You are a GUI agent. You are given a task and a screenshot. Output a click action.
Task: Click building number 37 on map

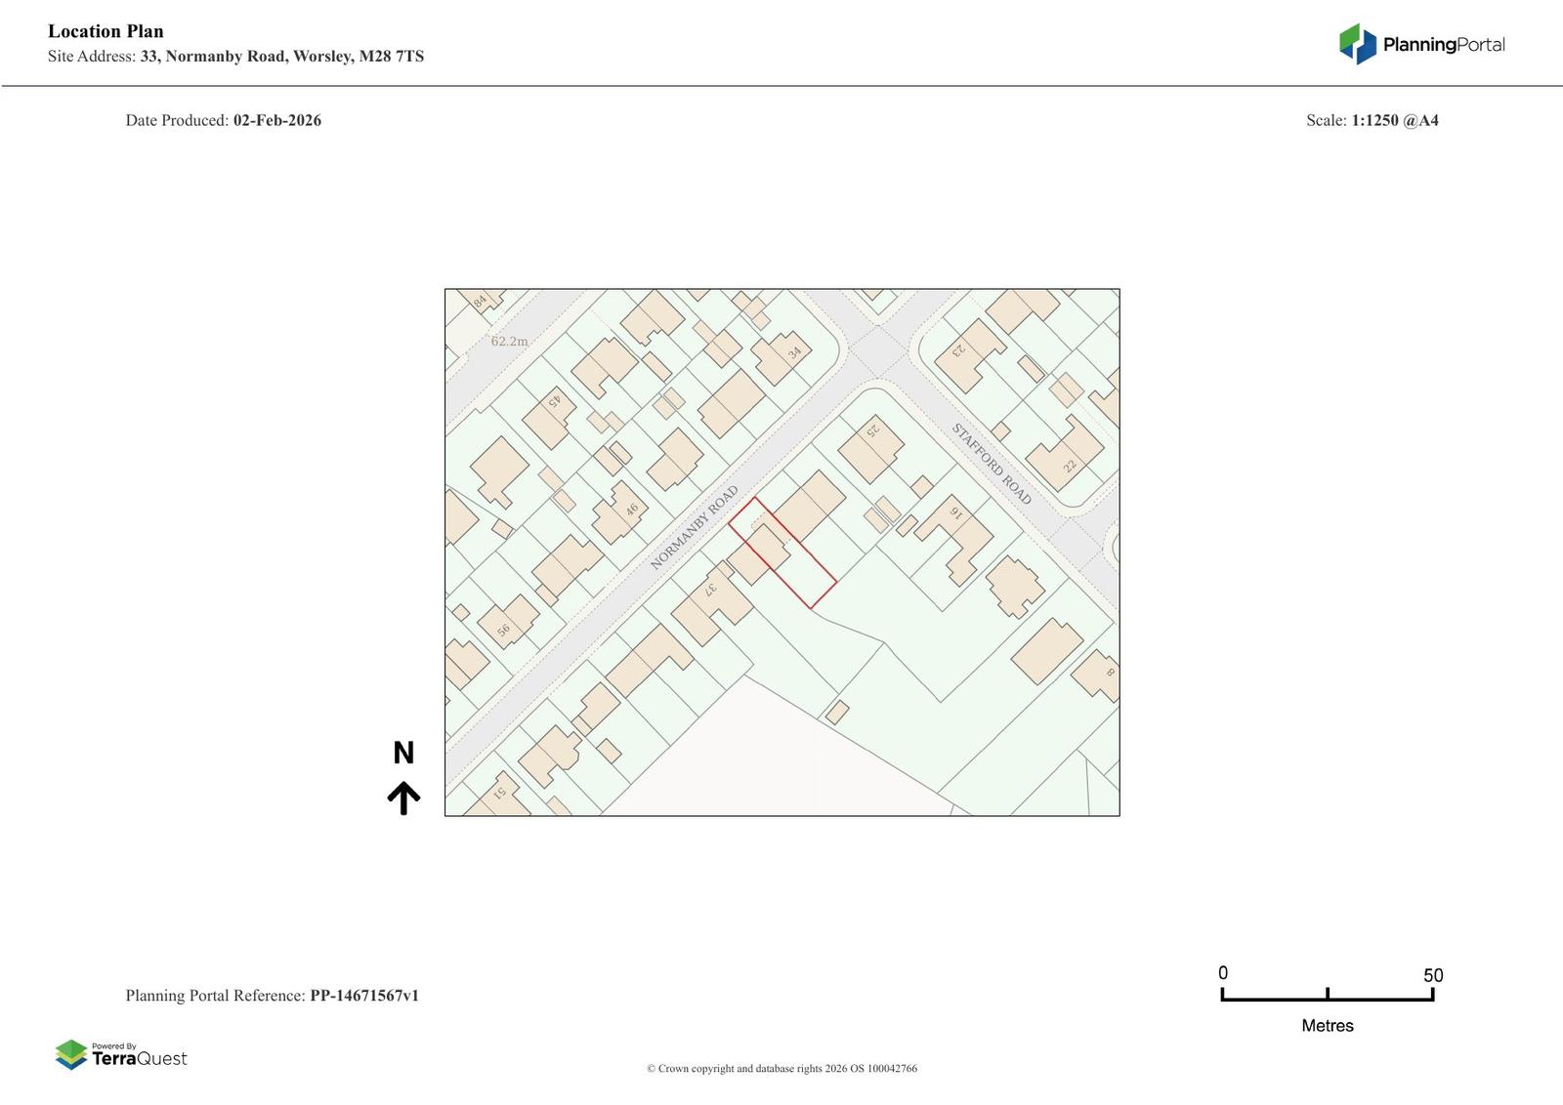coord(711,588)
